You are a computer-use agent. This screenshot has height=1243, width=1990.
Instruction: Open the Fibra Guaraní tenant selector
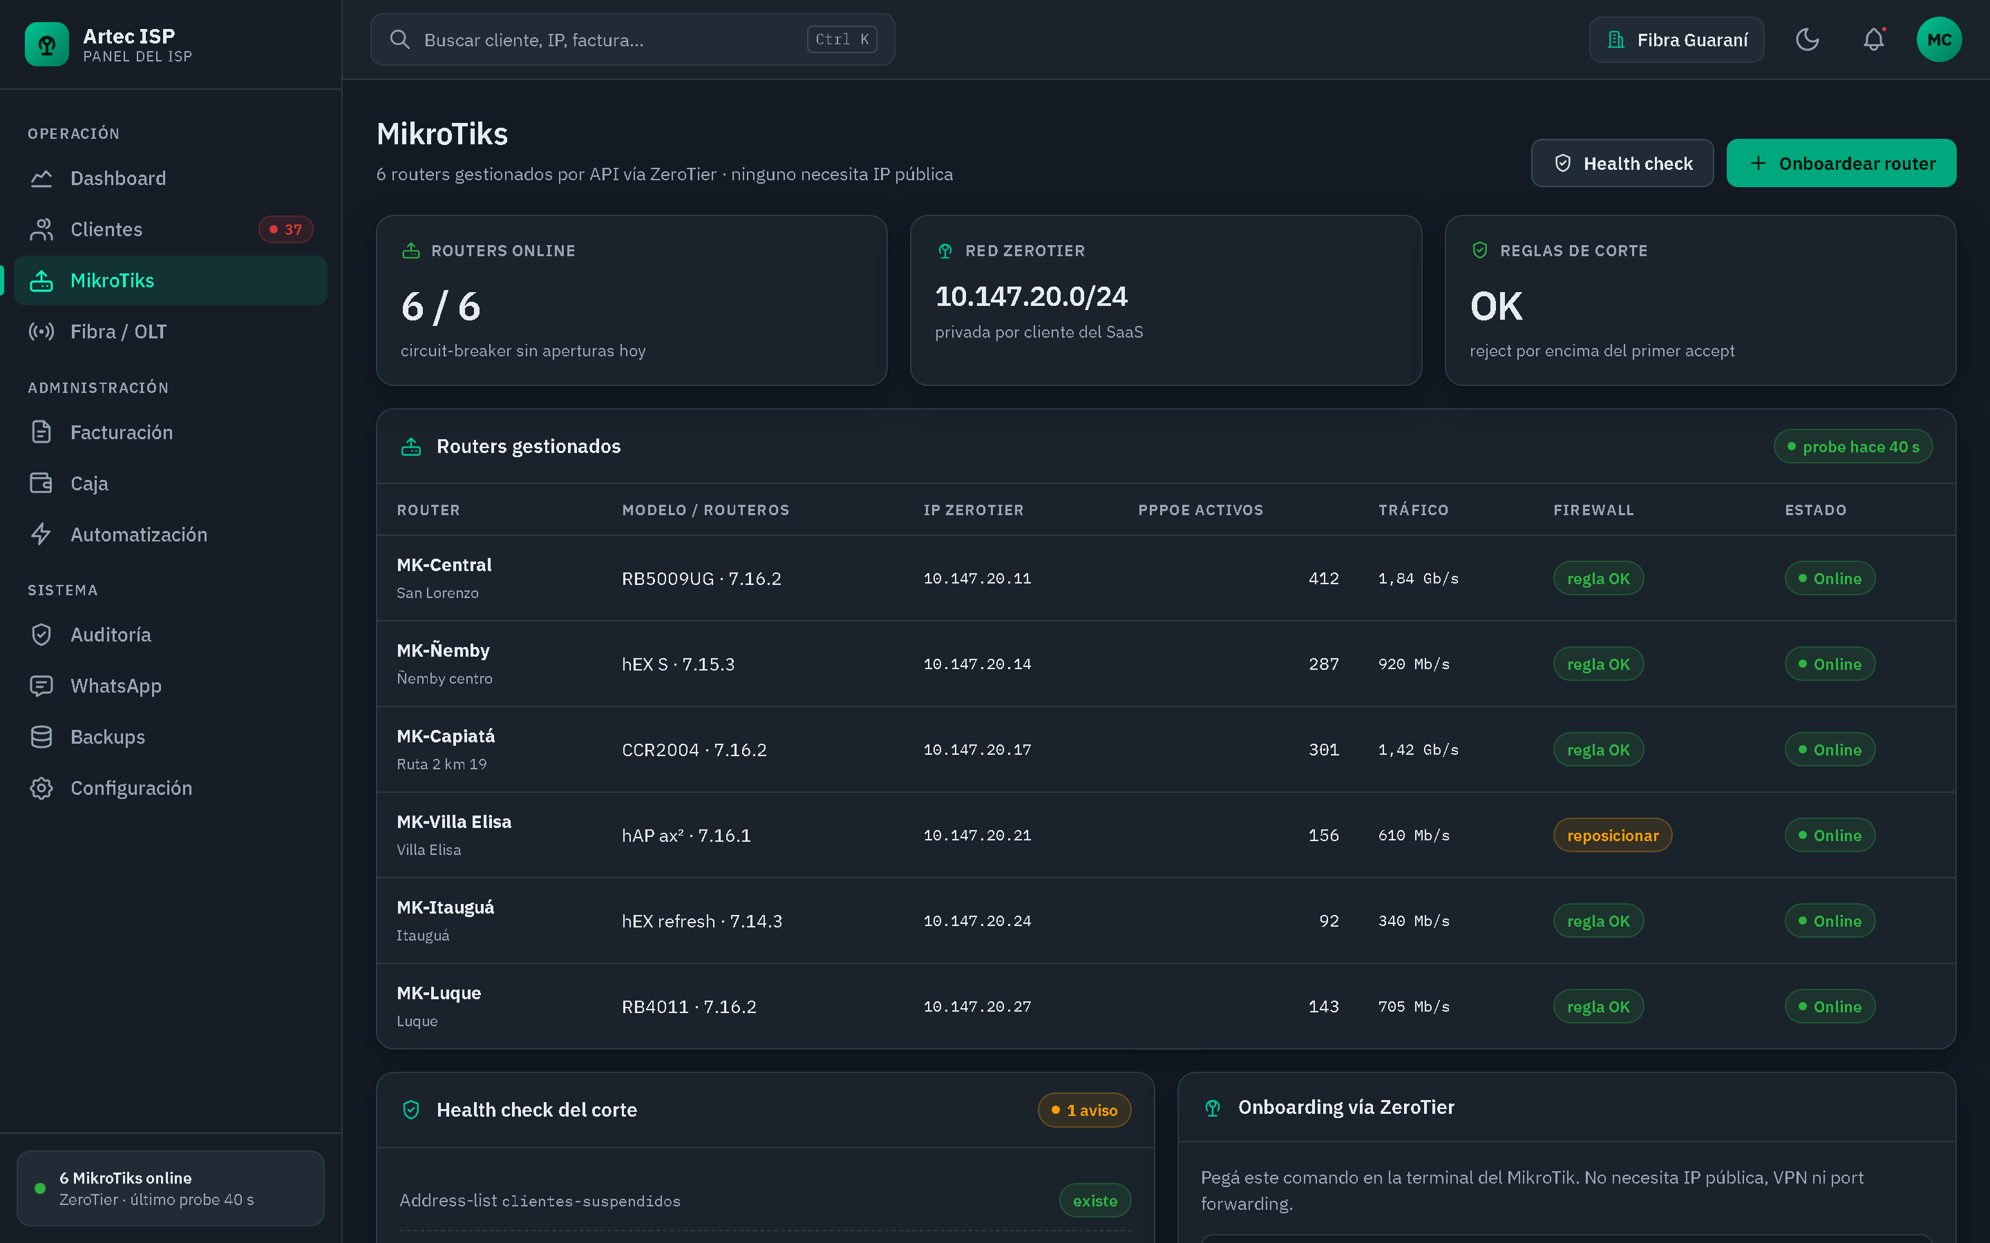pyautogui.click(x=1677, y=39)
